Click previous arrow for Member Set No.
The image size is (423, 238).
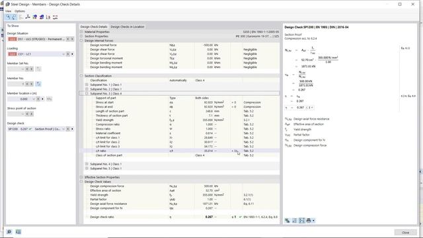[27, 69]
